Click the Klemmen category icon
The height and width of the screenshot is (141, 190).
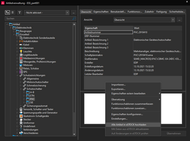click(x=21, y=48)
